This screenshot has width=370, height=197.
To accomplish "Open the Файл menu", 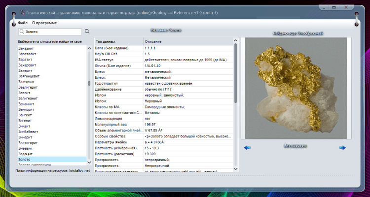I will coord(23,23).
